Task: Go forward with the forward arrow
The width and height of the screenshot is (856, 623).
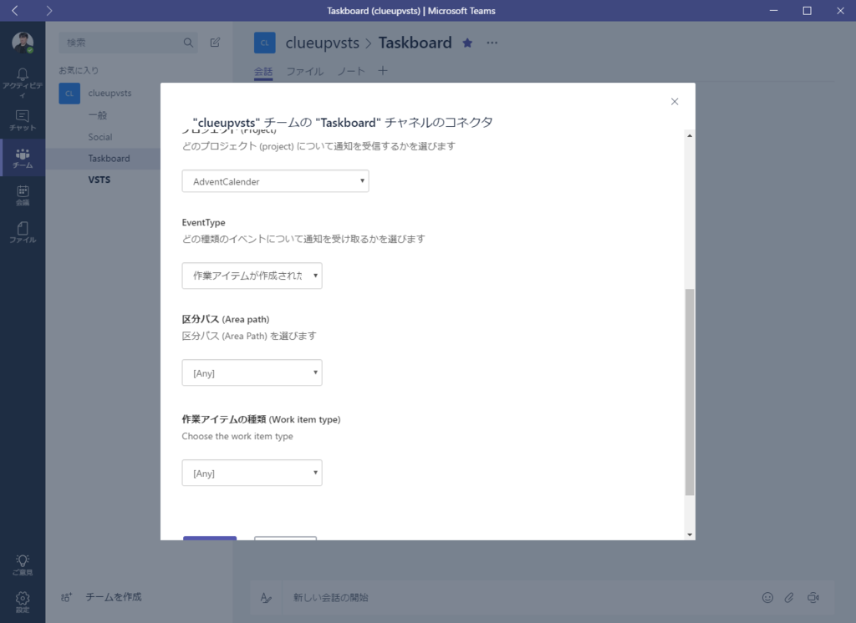Action: tap(49, 10)
